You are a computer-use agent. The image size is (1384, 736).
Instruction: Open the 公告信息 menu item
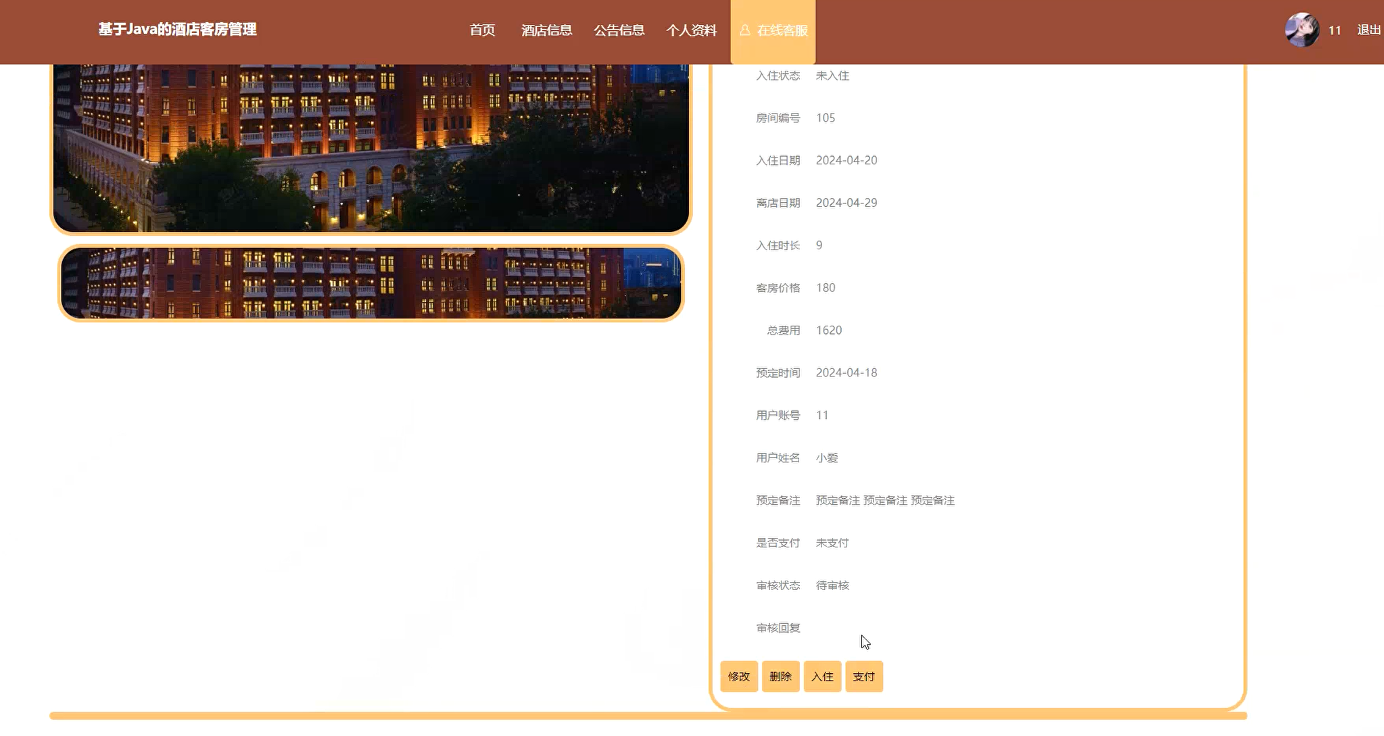[619, 30]
